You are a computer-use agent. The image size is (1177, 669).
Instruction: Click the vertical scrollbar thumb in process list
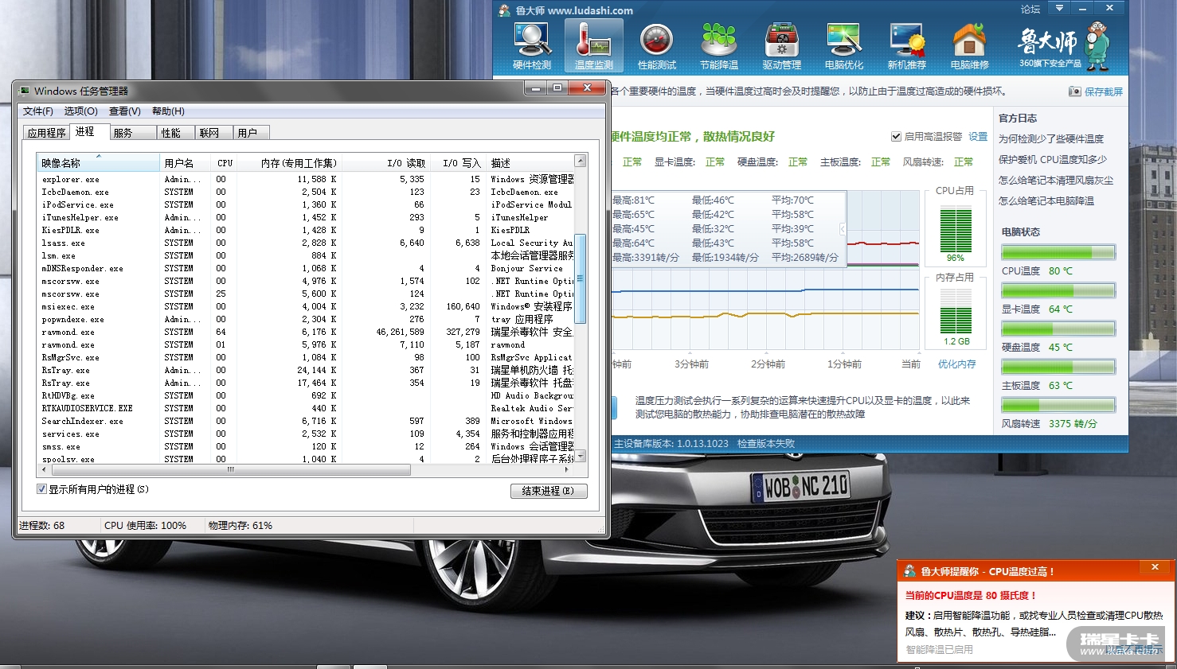581,278
